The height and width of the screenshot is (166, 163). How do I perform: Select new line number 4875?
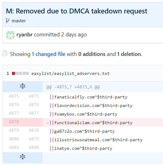pos(34,96)
